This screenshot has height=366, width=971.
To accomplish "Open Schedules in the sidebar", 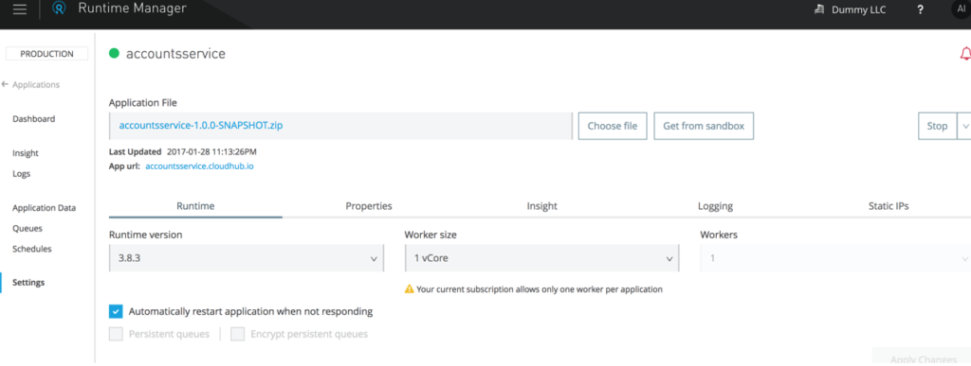I will (x=32, y=249).
